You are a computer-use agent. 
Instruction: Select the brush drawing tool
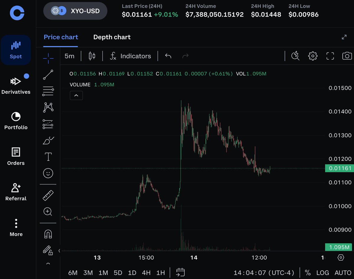(48, 140)
